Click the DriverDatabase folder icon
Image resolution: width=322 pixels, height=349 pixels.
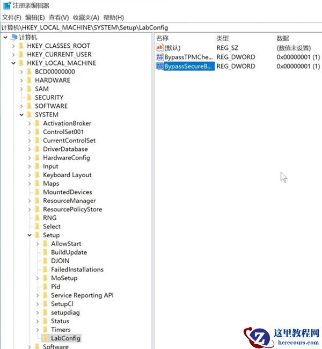point(37,149)
